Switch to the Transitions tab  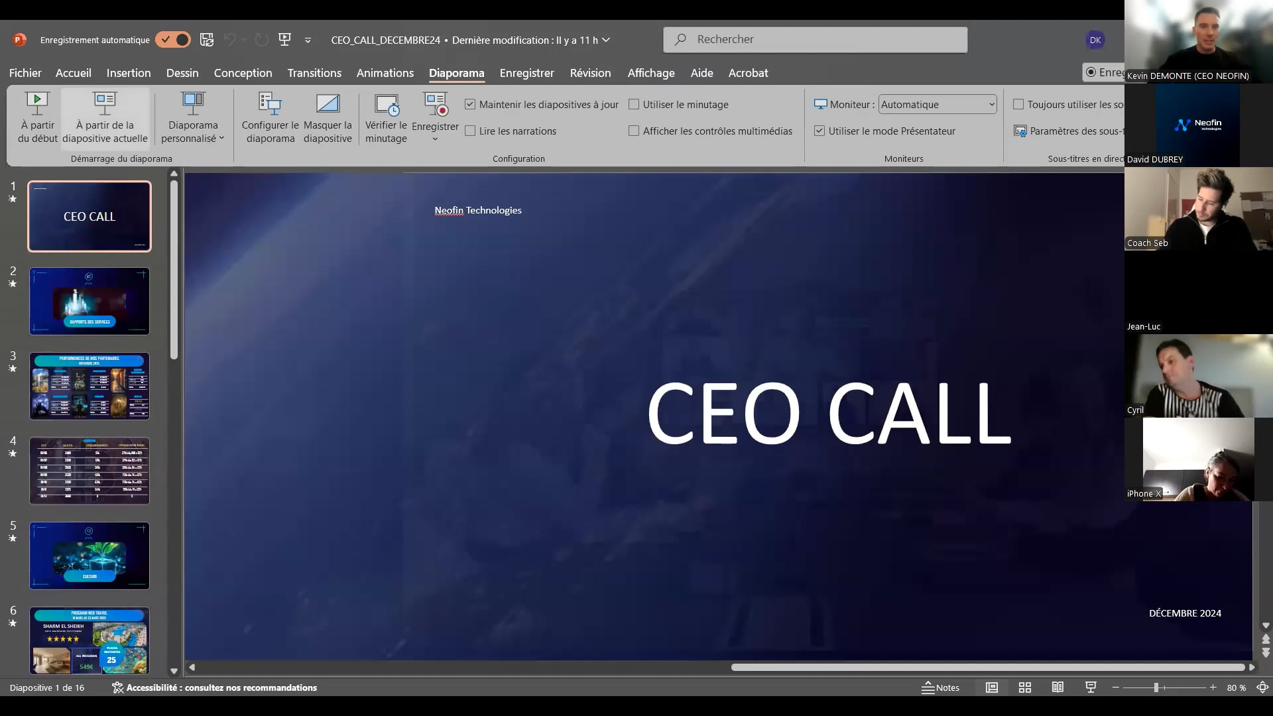click(314, 73)
